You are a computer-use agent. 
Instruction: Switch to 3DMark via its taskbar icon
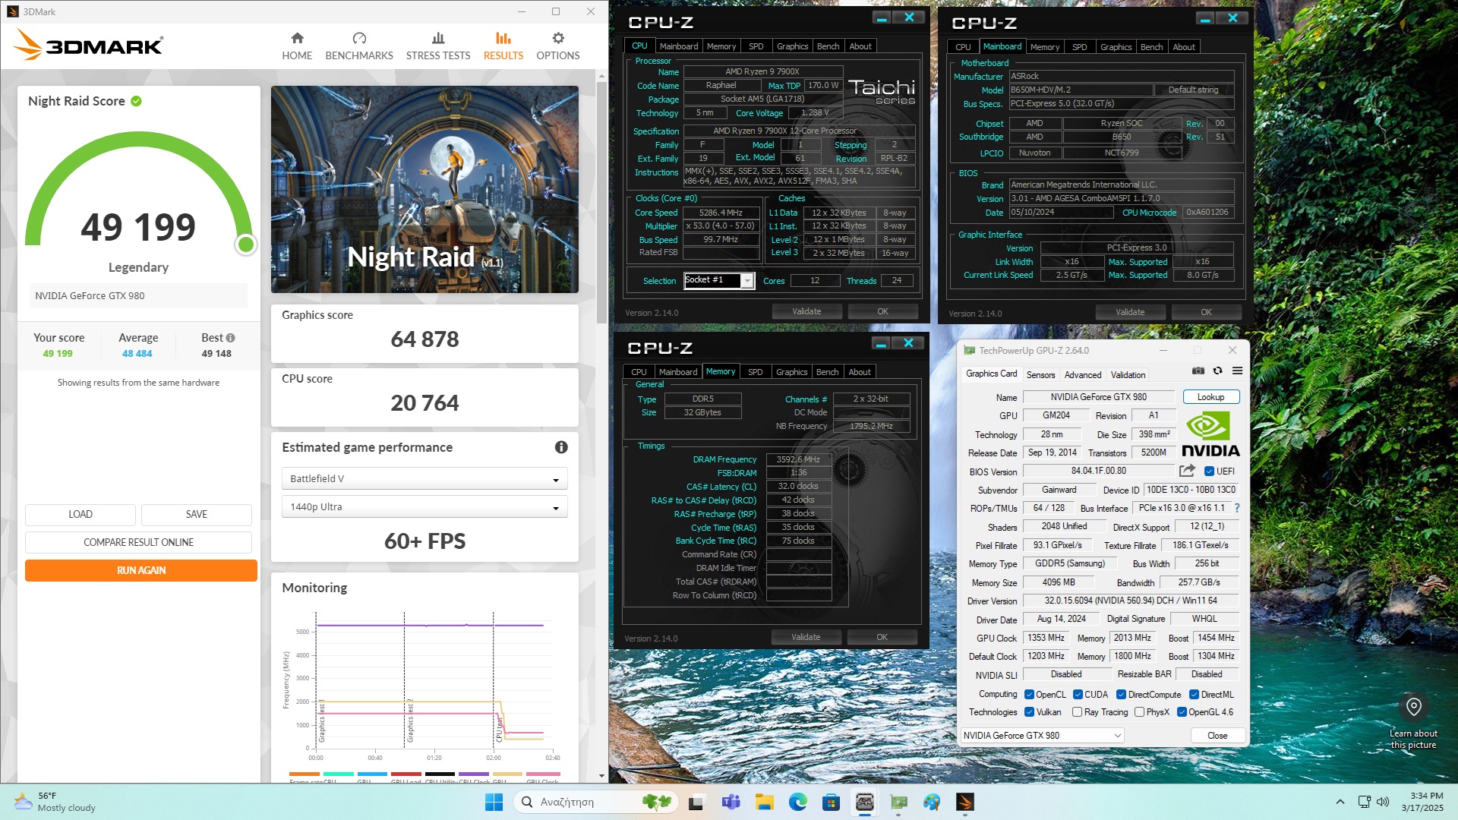pos(965,802)
